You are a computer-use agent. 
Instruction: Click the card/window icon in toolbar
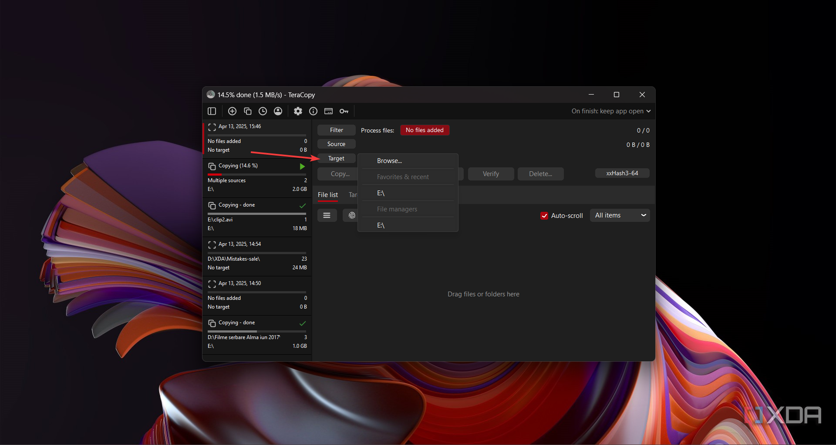(x=329, y=111)
